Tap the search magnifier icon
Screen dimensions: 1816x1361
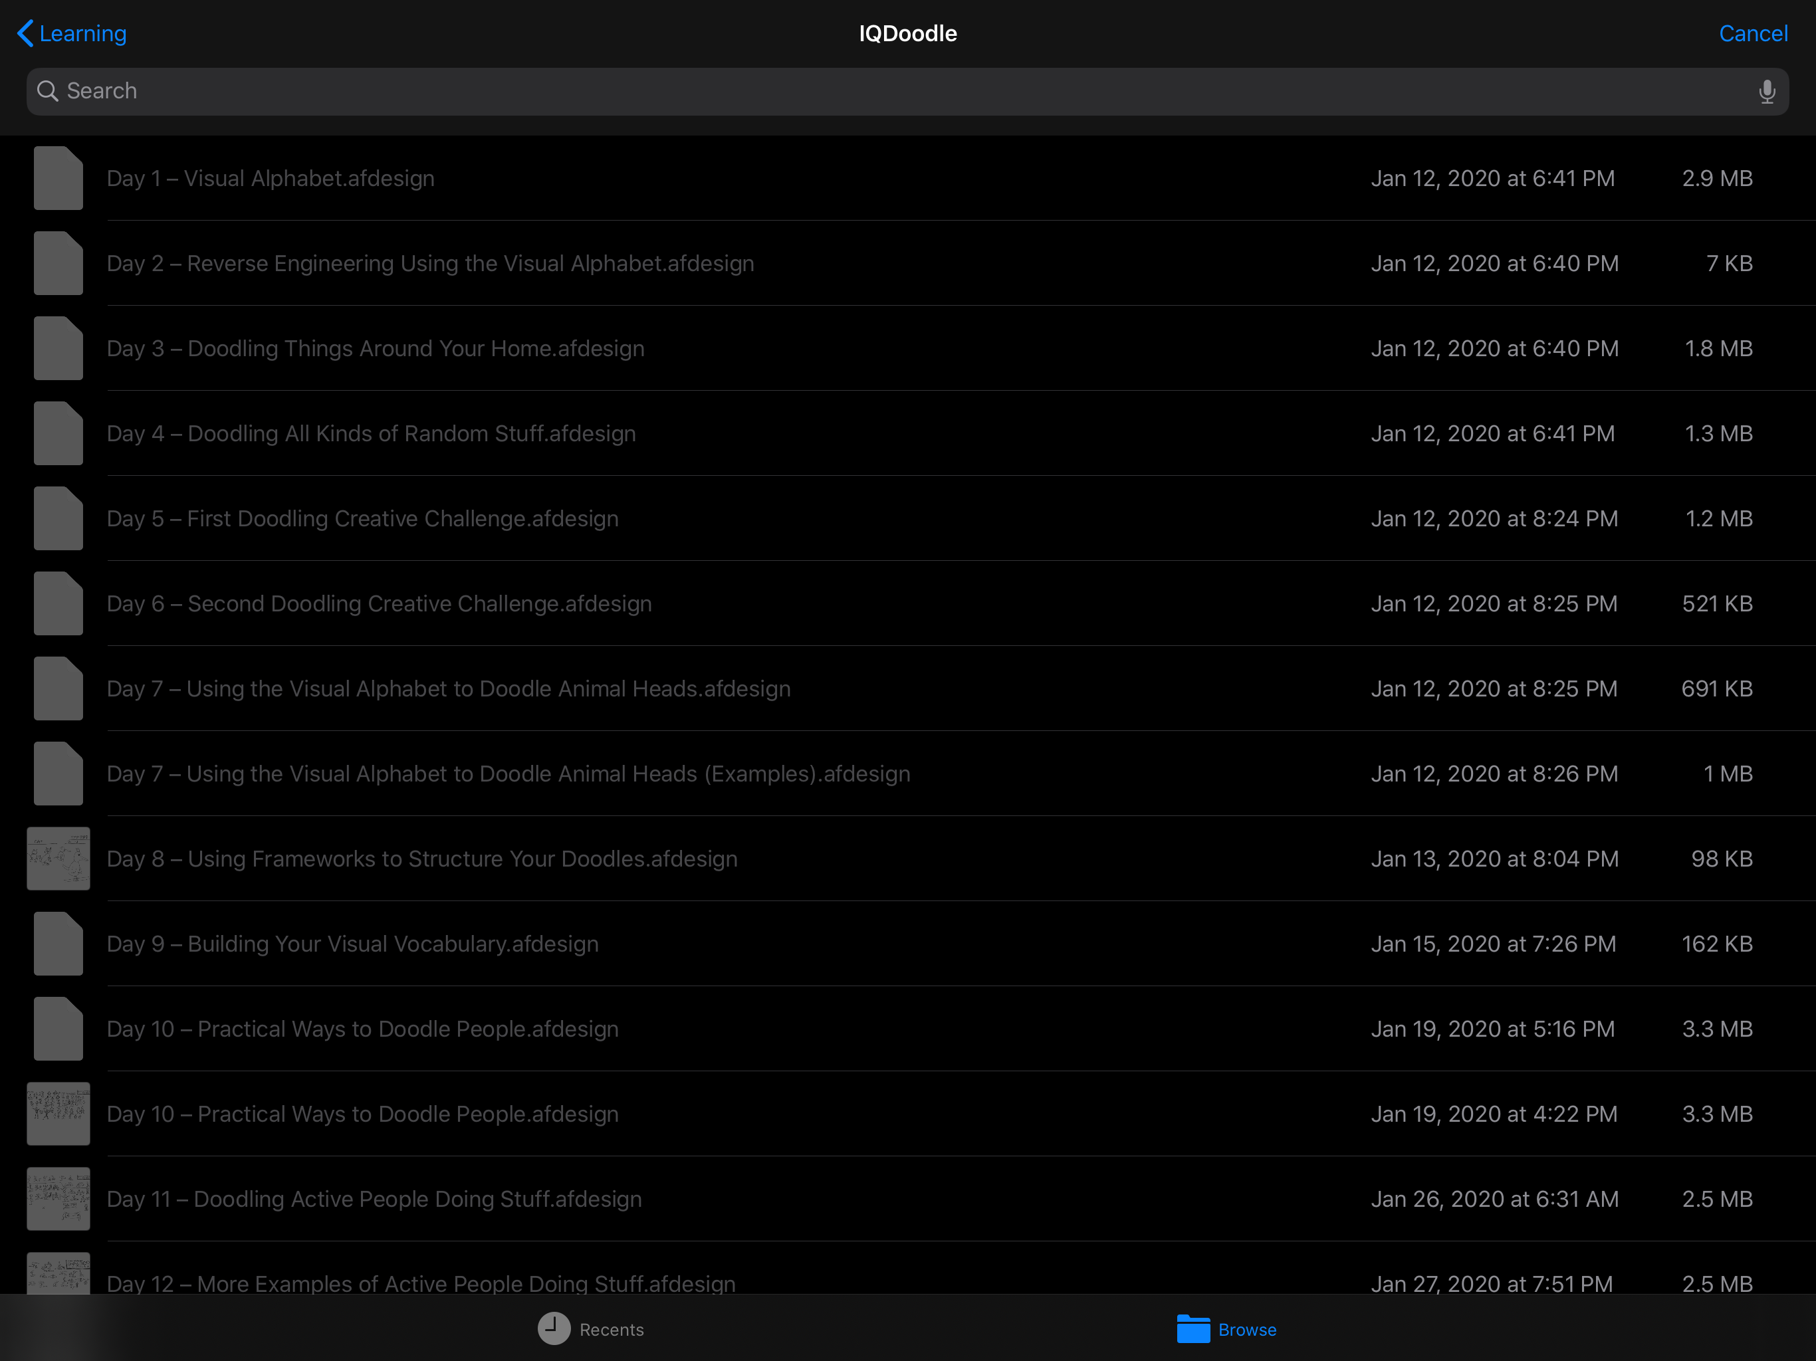coord(48,91)
